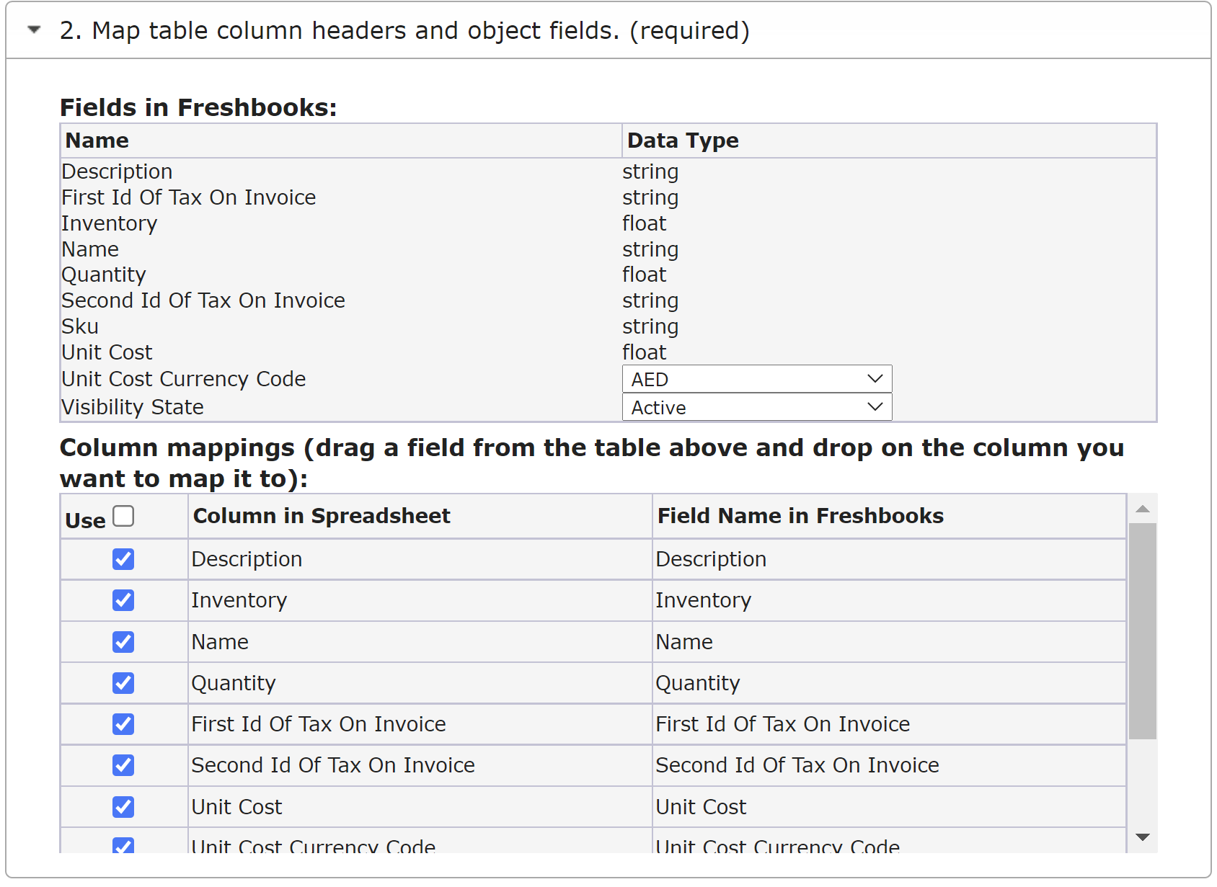Viewport: 1217px width, 887px height.
Task: Click the column mappings scrollbar thumb
Action: [1142, 631]
